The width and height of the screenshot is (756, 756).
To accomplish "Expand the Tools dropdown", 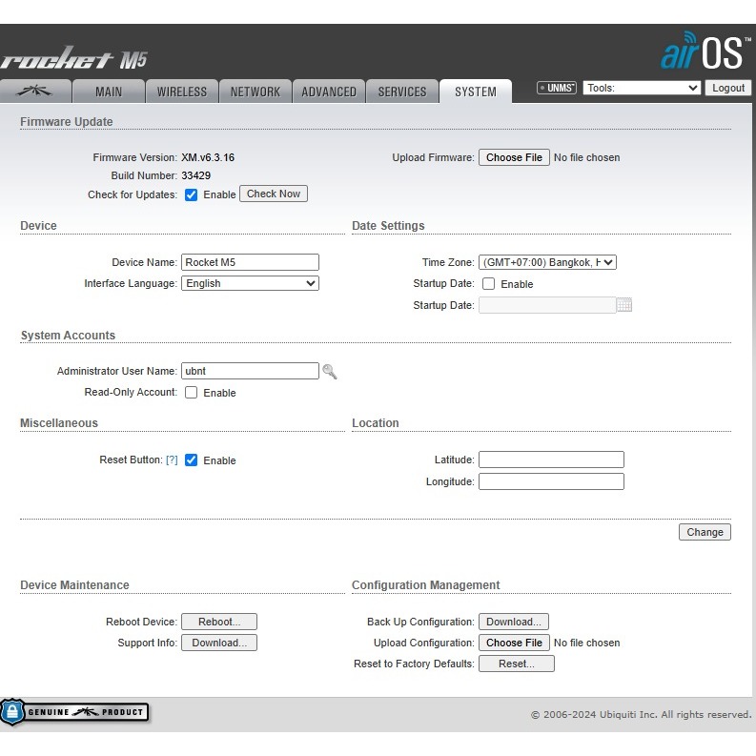I will [x=642, y=88].
